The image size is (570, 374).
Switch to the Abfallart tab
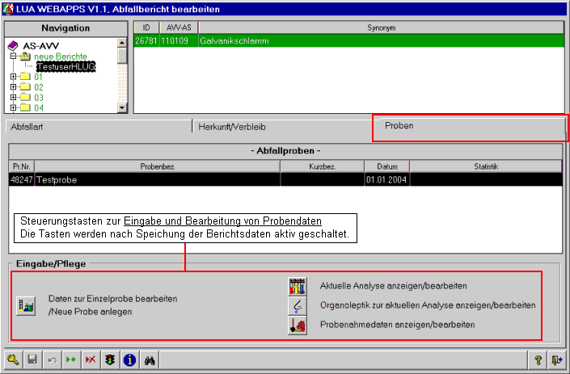pyautogui.click(x=97, y=127)
